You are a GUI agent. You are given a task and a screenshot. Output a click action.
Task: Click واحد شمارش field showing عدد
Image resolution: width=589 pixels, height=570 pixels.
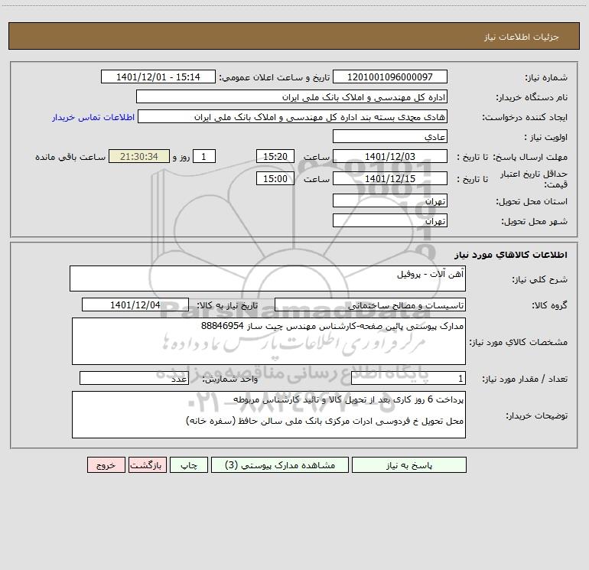[x=134, y=378]
